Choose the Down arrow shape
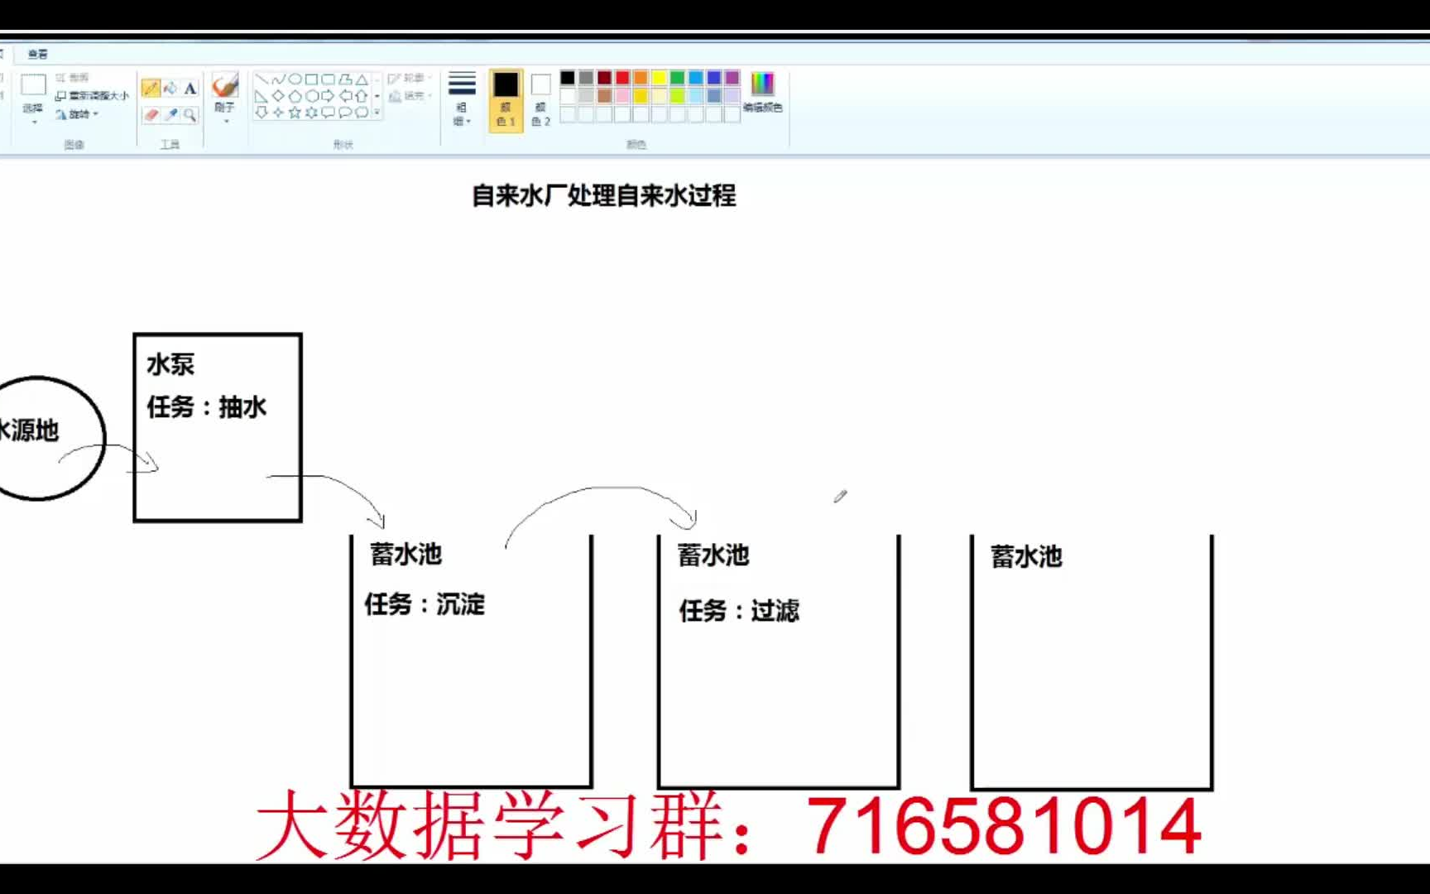 (x=262, y=113)
